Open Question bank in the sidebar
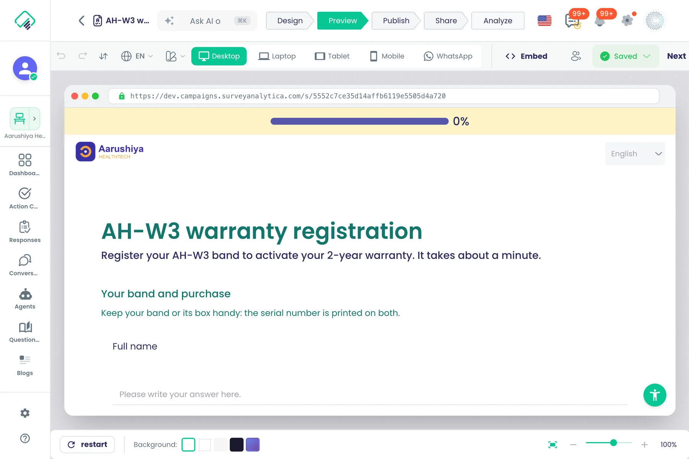The image size is (689, 459). (25, 332)
